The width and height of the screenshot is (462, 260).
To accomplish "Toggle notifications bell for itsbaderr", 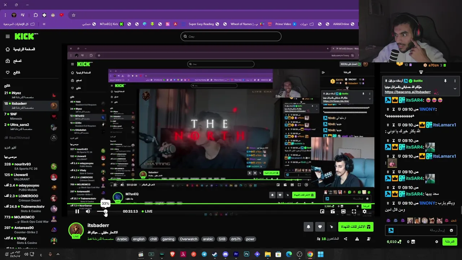I will [308, 227].
